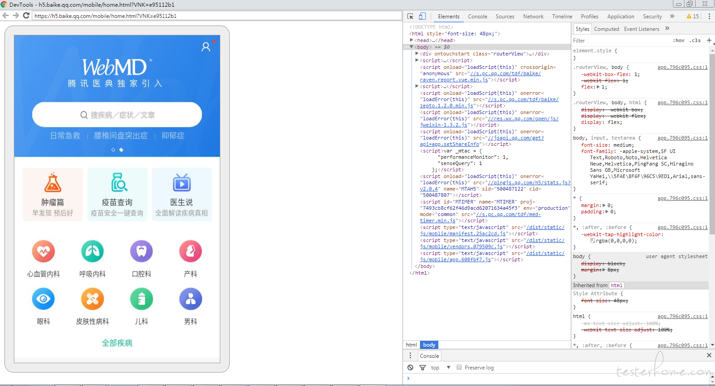The image size is (715, 386).
Task: Tap the 肿瘤篇 flask icon
Action: [53, 182]
